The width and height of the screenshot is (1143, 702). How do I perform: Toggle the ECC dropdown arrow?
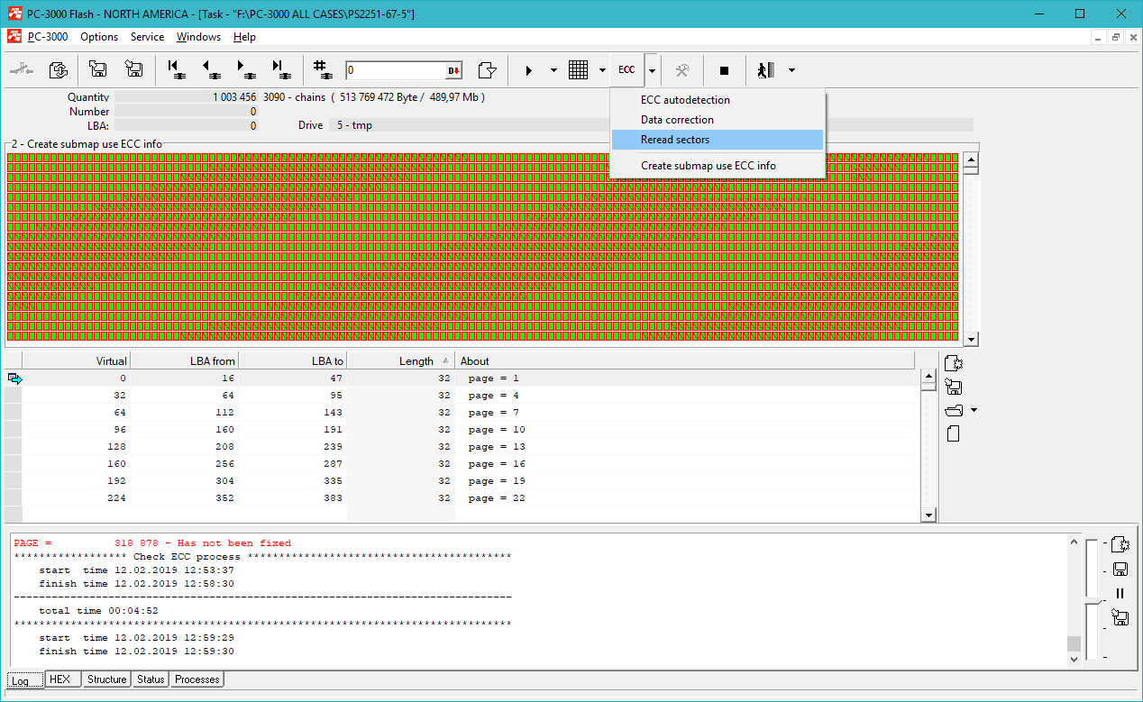click(x=652, y=70)
